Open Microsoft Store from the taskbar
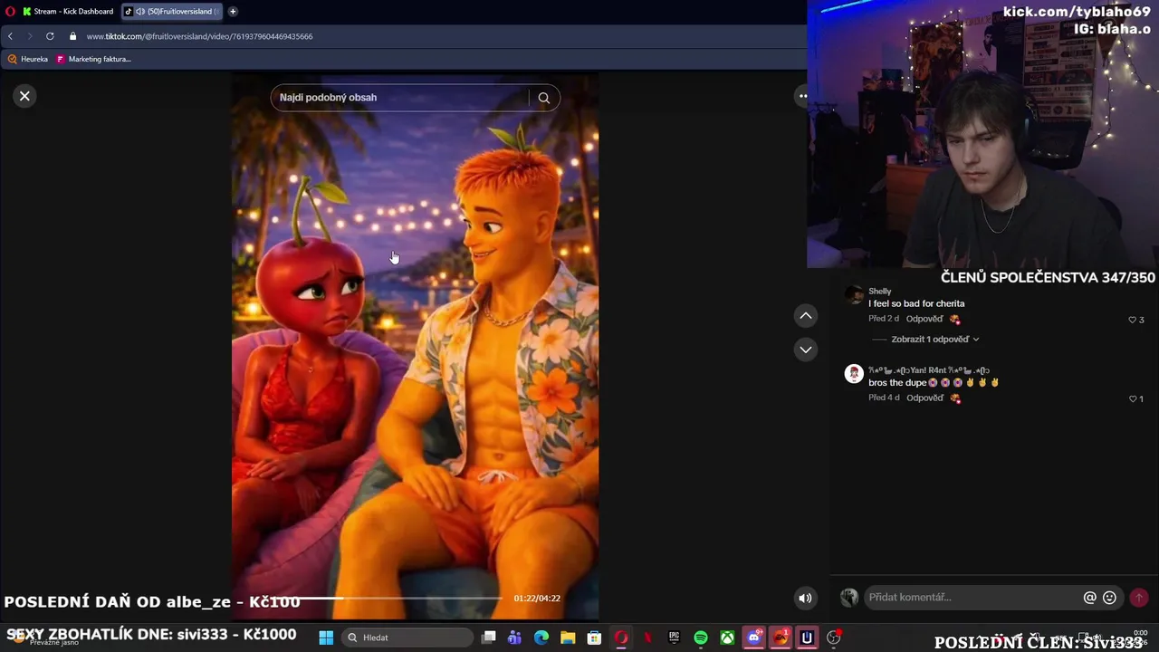 [x=594, y=638]
